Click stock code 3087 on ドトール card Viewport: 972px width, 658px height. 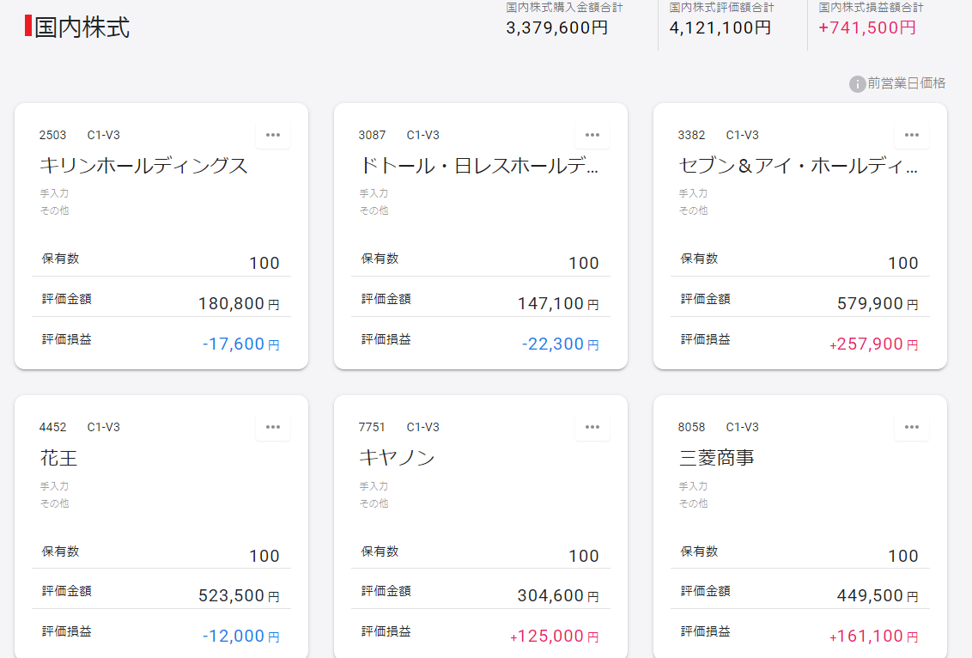click(372, 135)
